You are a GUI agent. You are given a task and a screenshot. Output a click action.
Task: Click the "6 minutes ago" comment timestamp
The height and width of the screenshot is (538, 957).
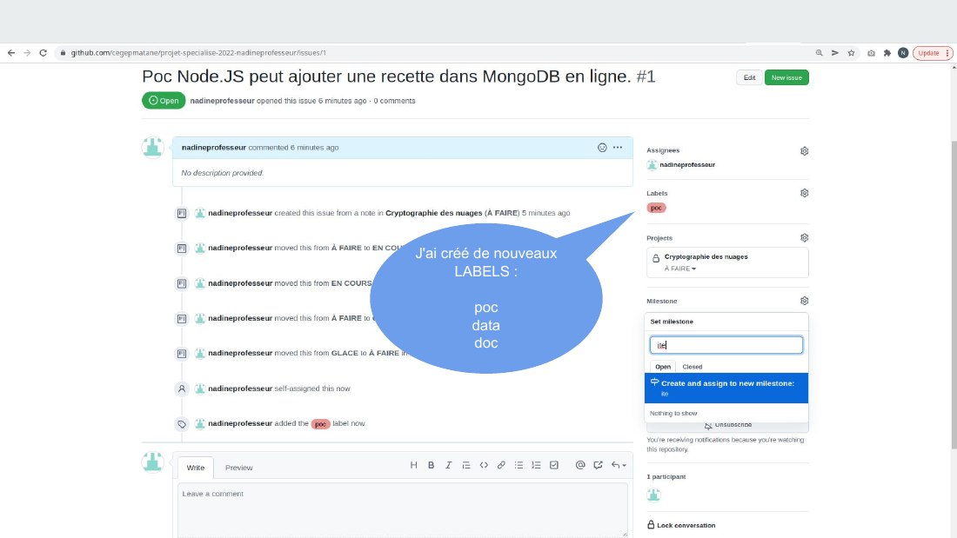314,148
